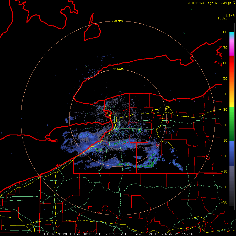The width and height of the screenshot is (236, 236).
Task: Click the 8 NOV 25 19:10 timestamp
Action: click(177, 234)
